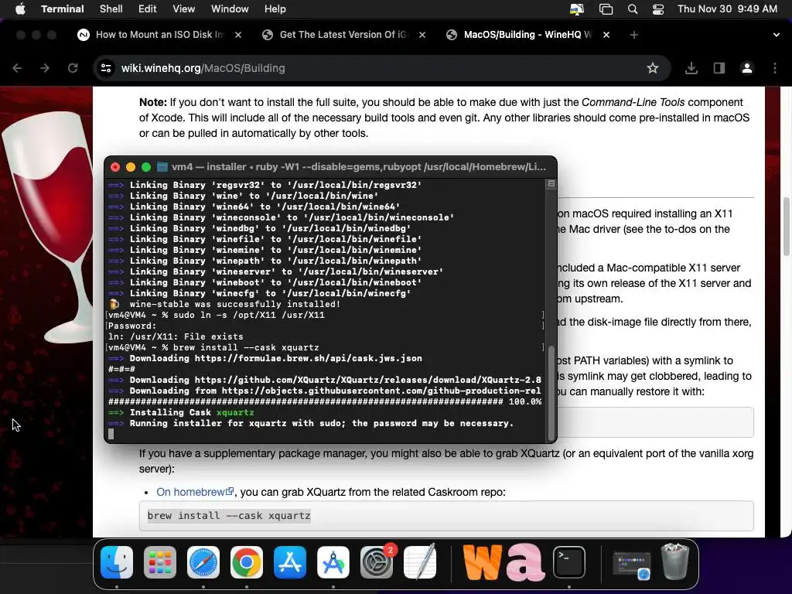Open the Window menu
Image resolution: width=792 pixels, height=594 pixels.
click(230, 9)
